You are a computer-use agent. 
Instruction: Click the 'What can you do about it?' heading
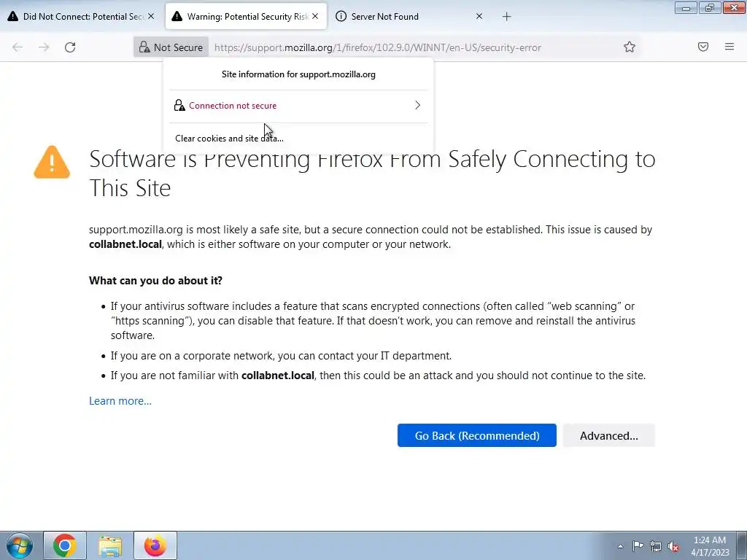point(156,281)
